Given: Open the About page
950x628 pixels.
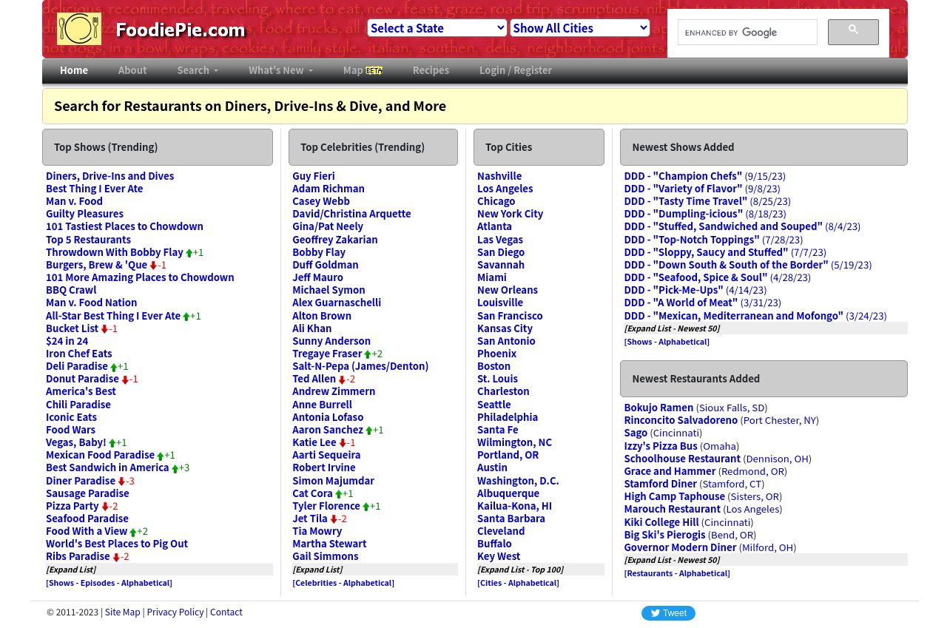Looking at the screenshot, I should click(132, 70).
